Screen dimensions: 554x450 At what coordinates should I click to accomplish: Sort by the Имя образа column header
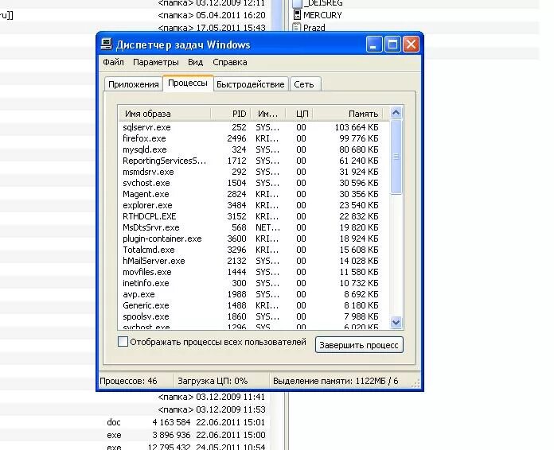[164, 114]
